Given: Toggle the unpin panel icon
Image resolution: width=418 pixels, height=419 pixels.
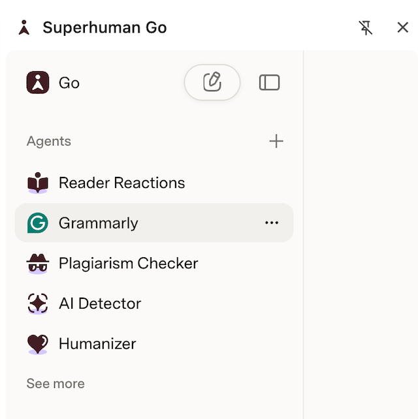Looking at the screenshot, I should point(365,27).
